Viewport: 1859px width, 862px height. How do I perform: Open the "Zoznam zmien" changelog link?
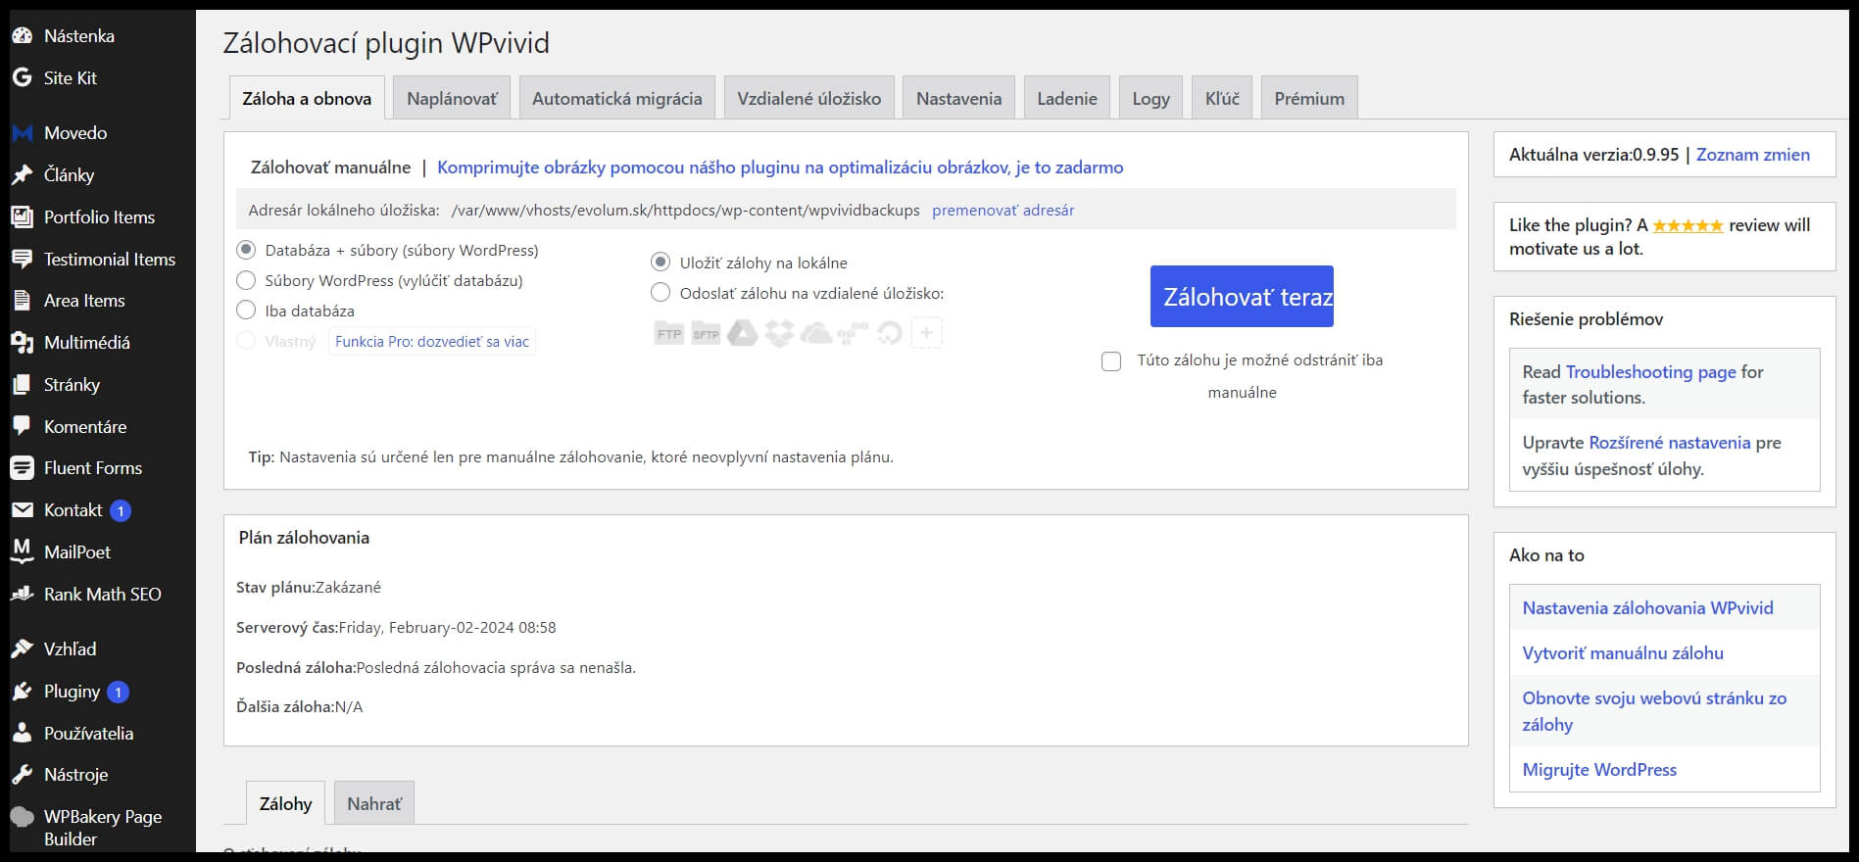[x=1753, y=155]
